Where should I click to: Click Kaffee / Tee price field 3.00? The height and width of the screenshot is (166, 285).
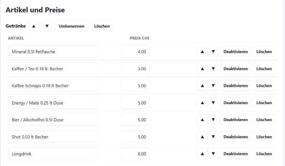pos(135,69)
